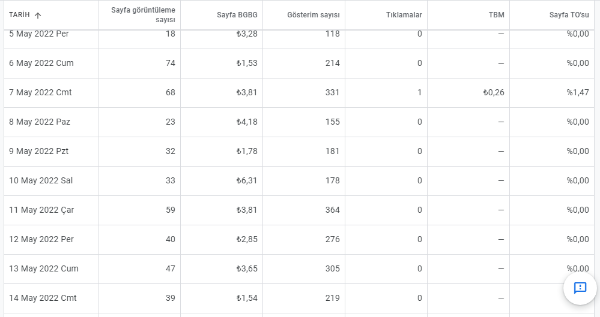The image size is (600, 317).
Task: Select page views value 74
Action: click(171, 63)
